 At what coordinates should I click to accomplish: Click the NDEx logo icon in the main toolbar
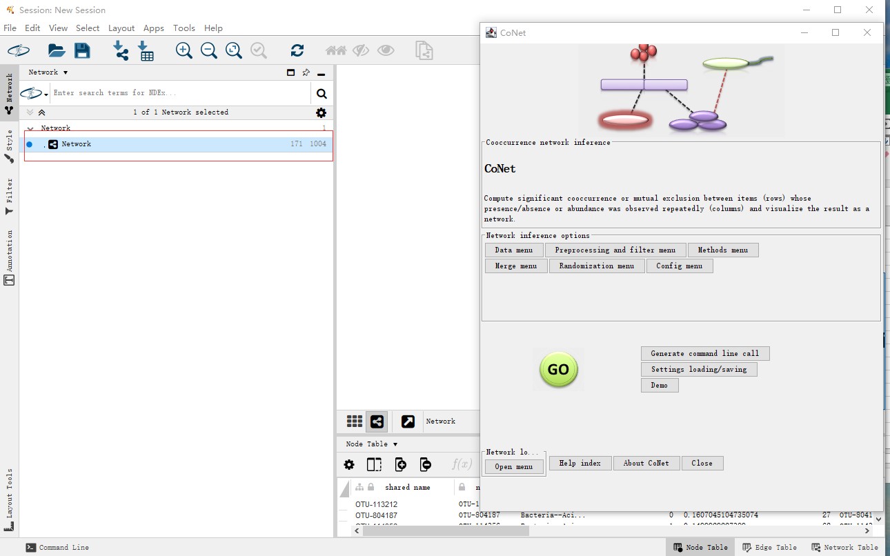coord(19,50)
